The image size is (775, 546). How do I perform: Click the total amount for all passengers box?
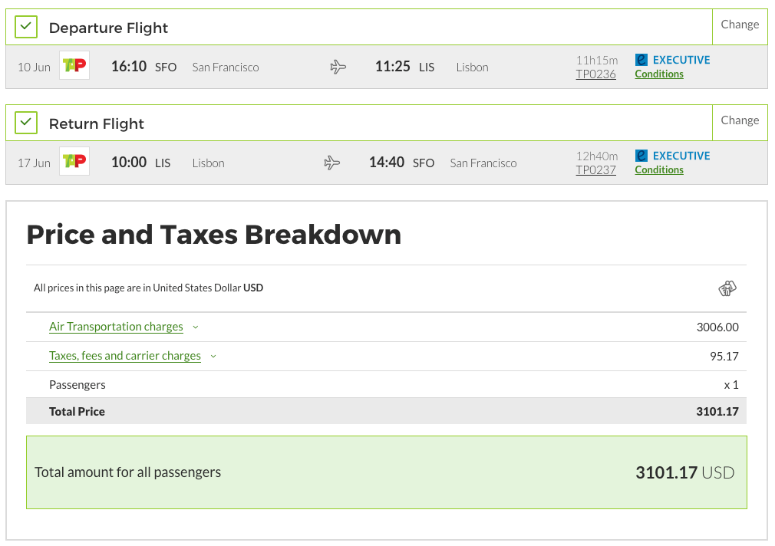tap(386, 472)
